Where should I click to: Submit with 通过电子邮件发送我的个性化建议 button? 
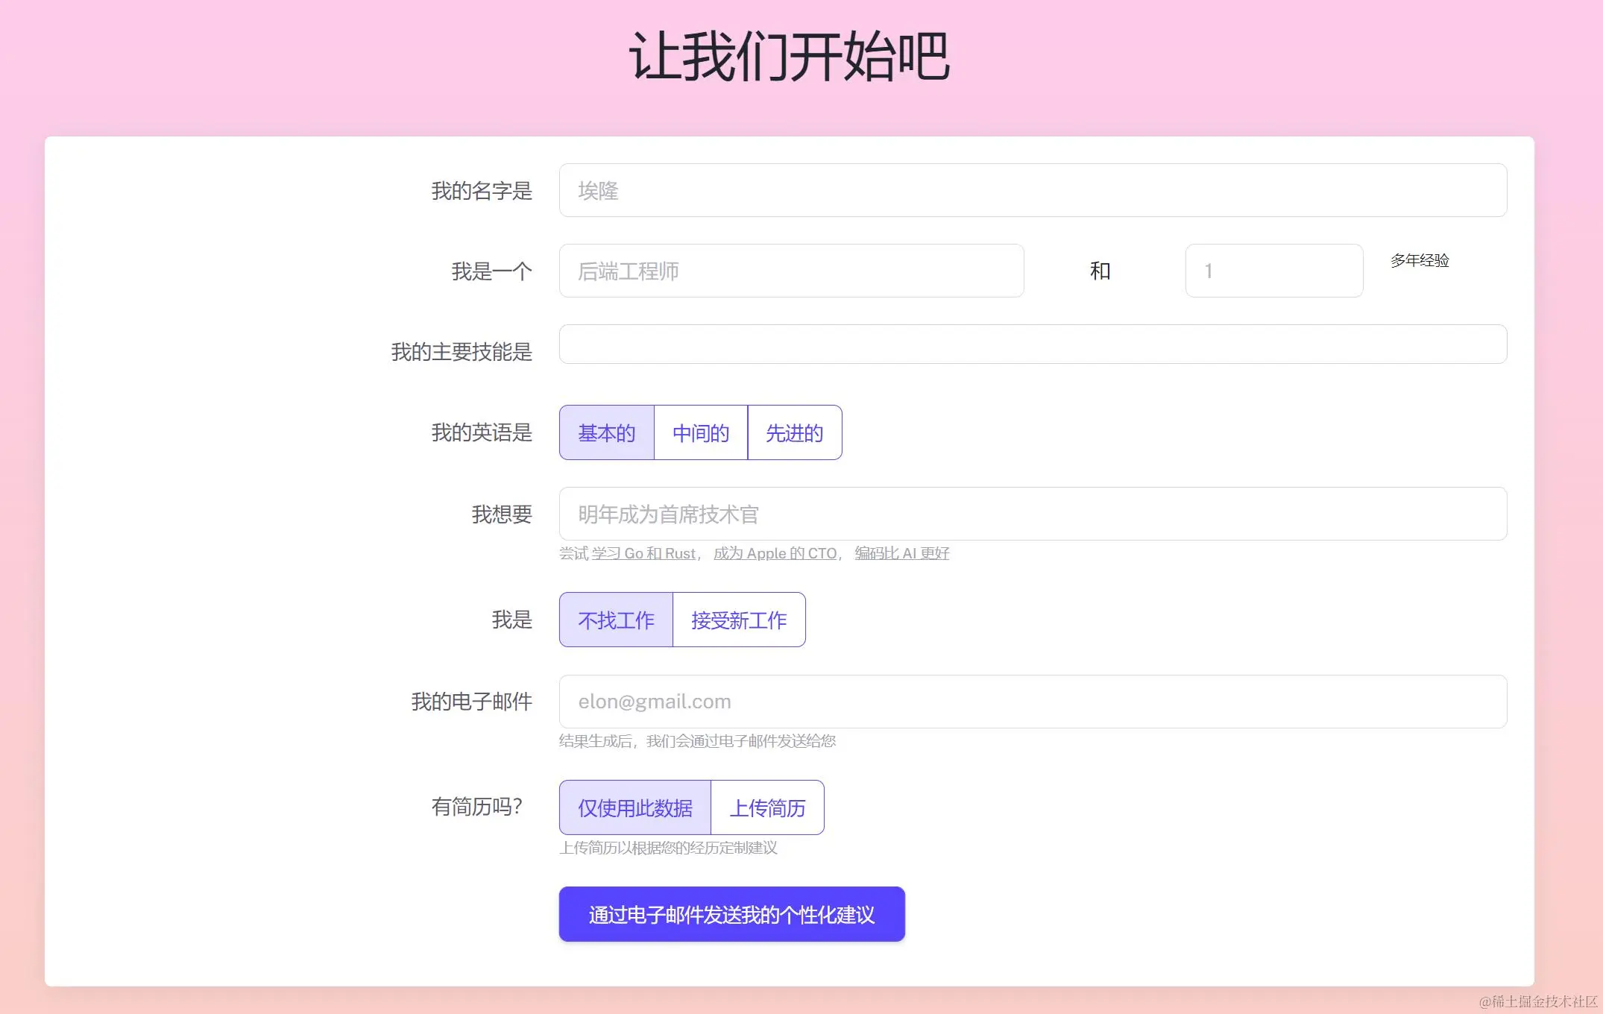[x=732, y=914]
